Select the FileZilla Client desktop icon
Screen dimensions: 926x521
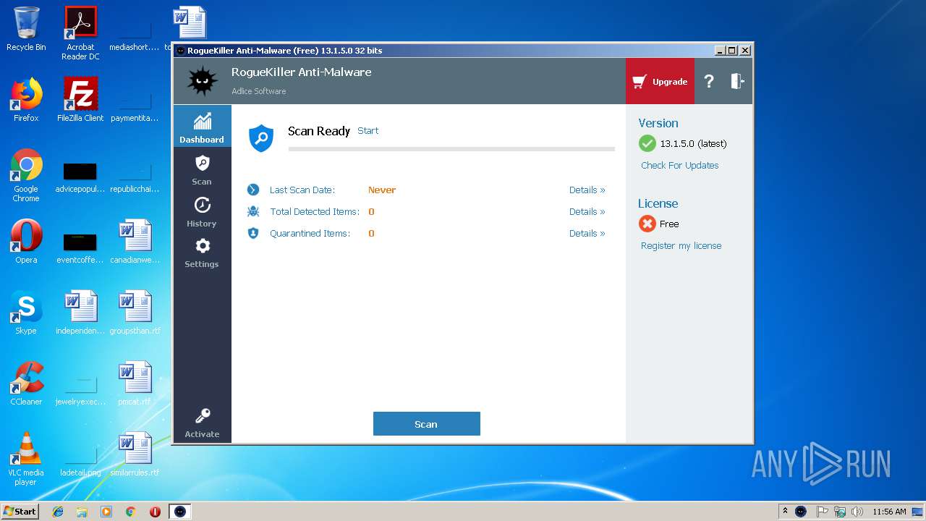click(x=80, y=100)
